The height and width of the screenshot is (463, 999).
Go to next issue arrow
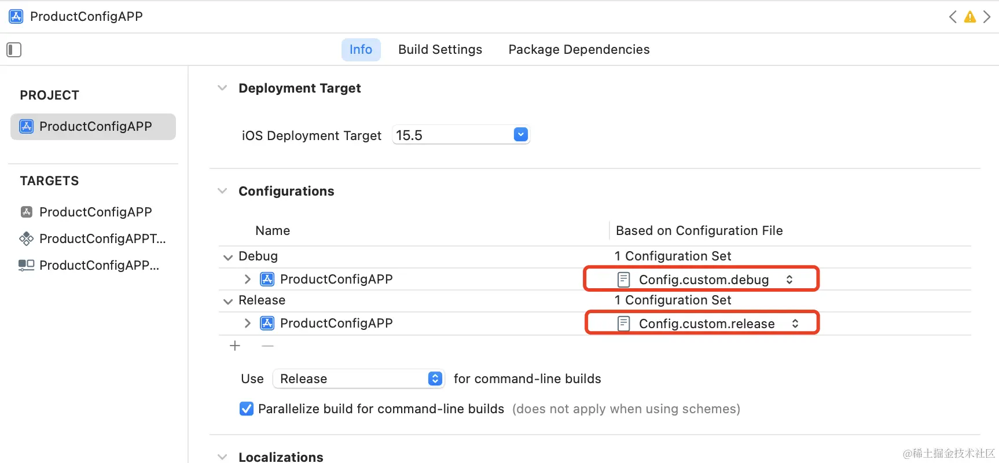[x=987, y=17]
